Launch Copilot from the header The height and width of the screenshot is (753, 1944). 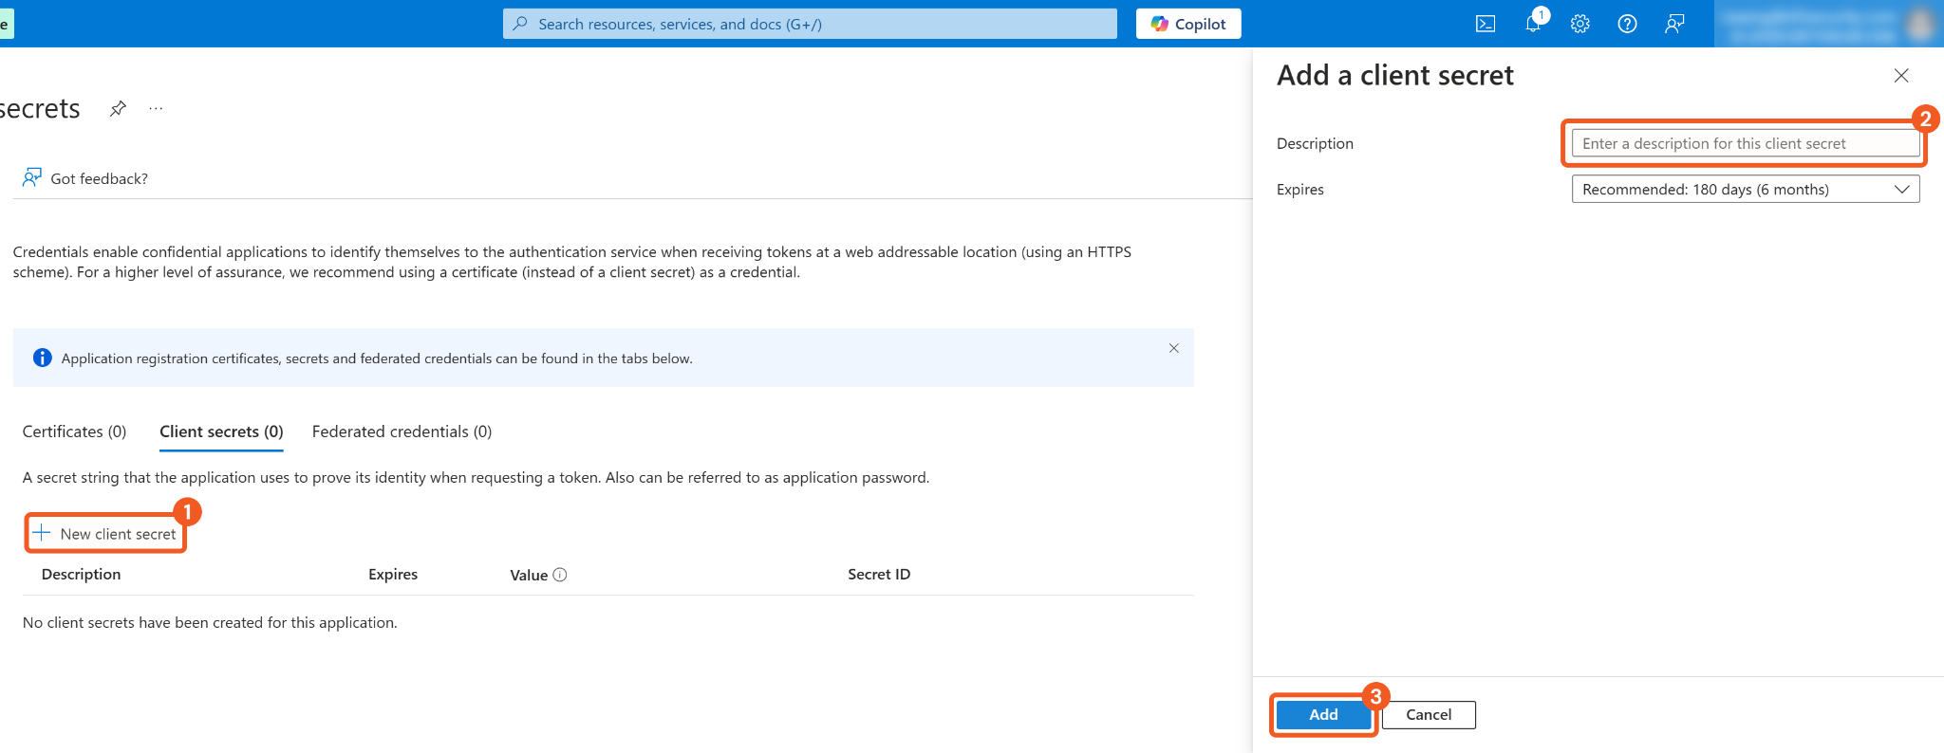(x=1188, y=24)
